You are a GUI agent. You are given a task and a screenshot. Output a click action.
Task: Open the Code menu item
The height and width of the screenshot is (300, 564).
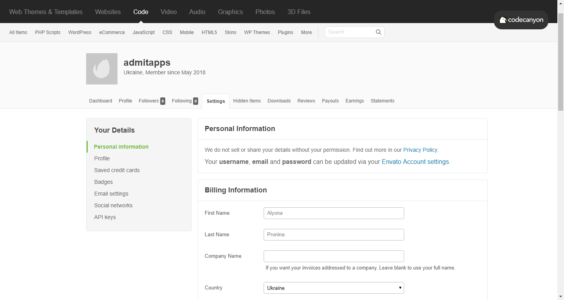[x=141, y=12]
